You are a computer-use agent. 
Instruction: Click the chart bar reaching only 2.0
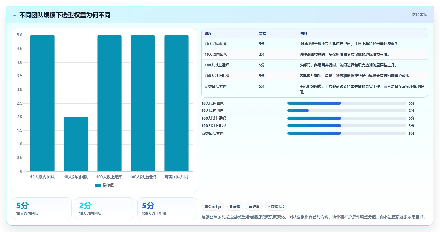point(76,144)
